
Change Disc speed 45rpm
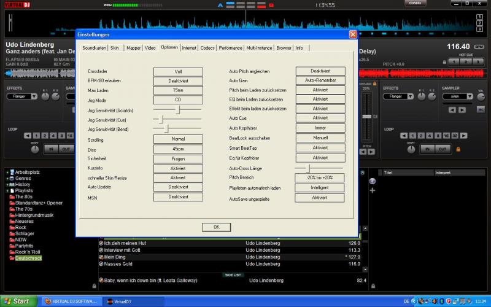click(178, 149)
